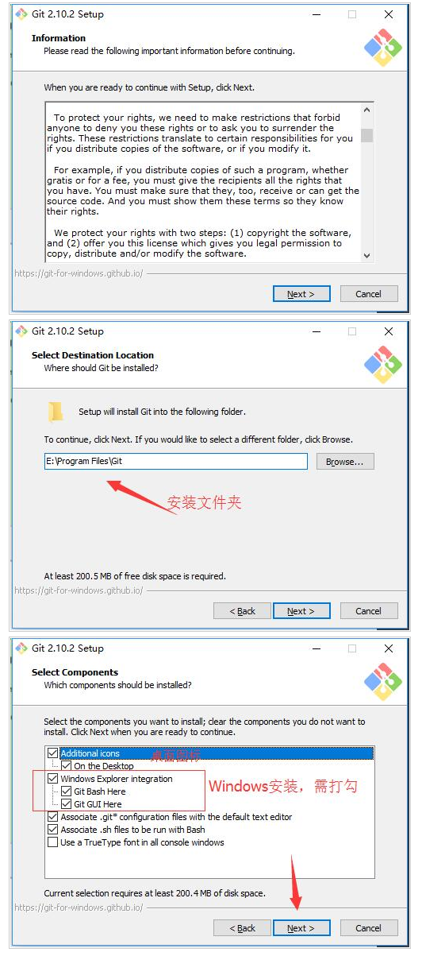422x956 pixels.
Task: Click the license text scrollbar up arrow
Action: (366, 110)
